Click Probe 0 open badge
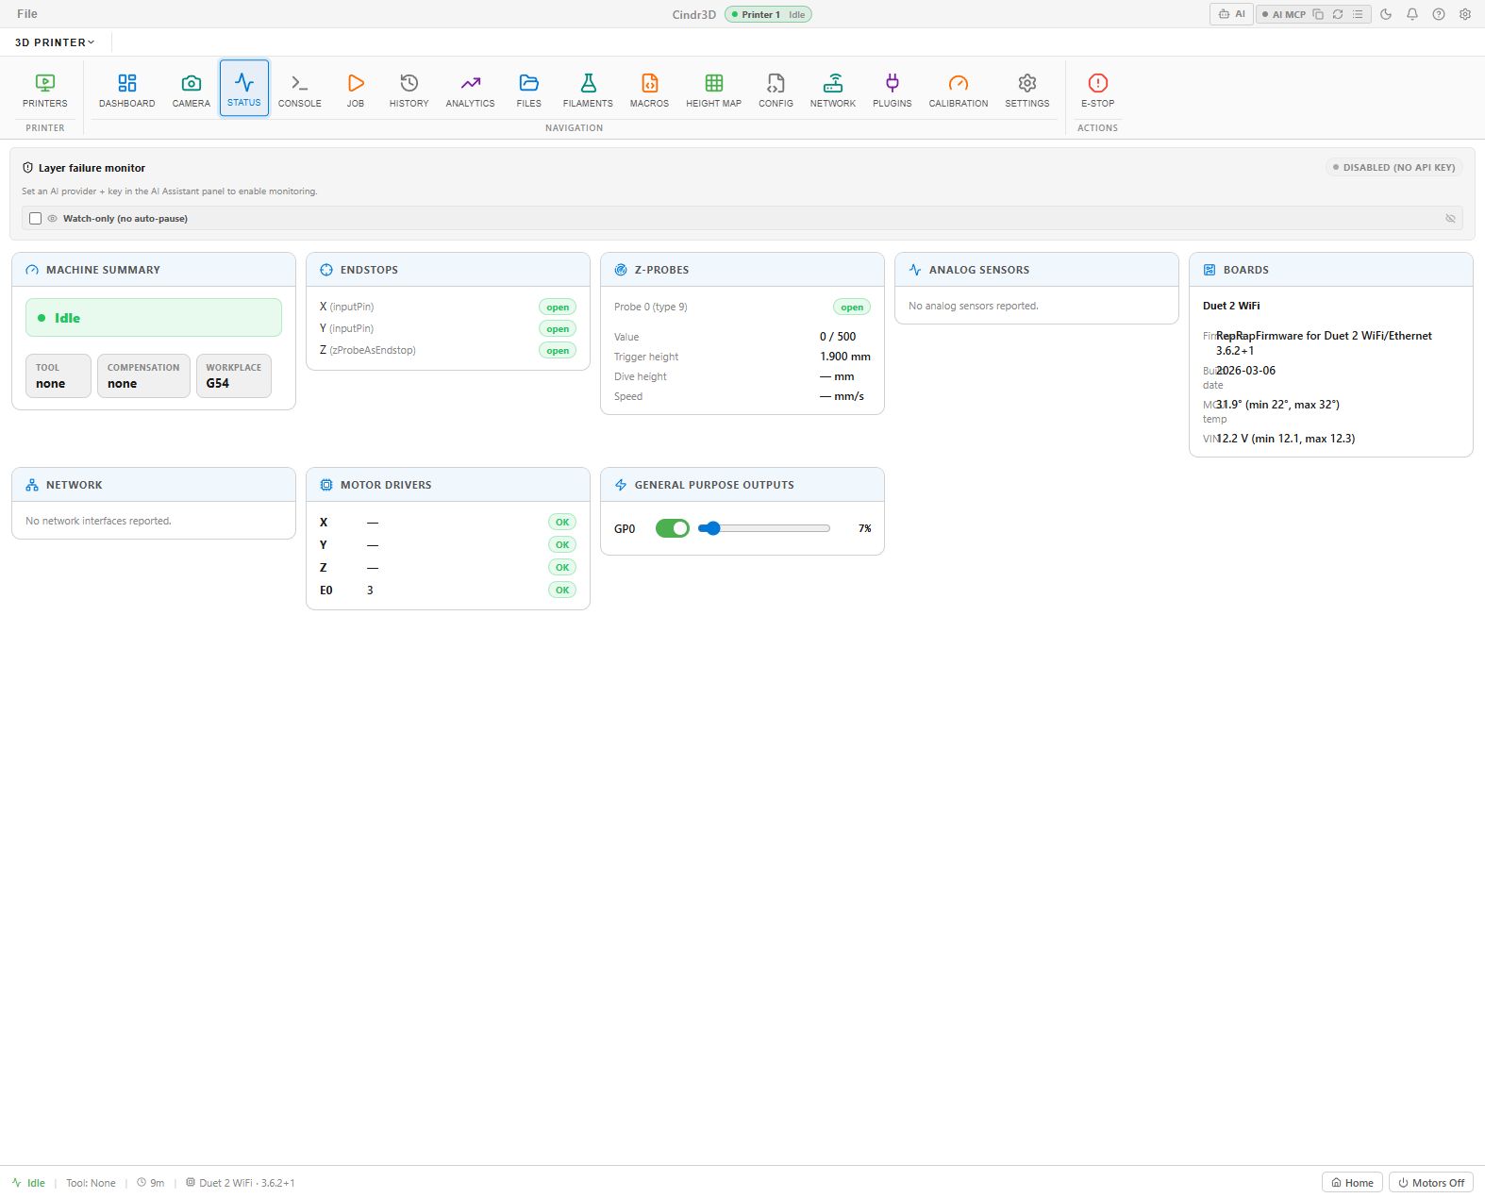 coord(852,307)
